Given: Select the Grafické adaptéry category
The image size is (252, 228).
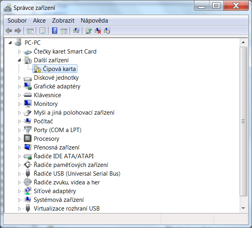Looking at the screenshot, I should pos(57,86).
